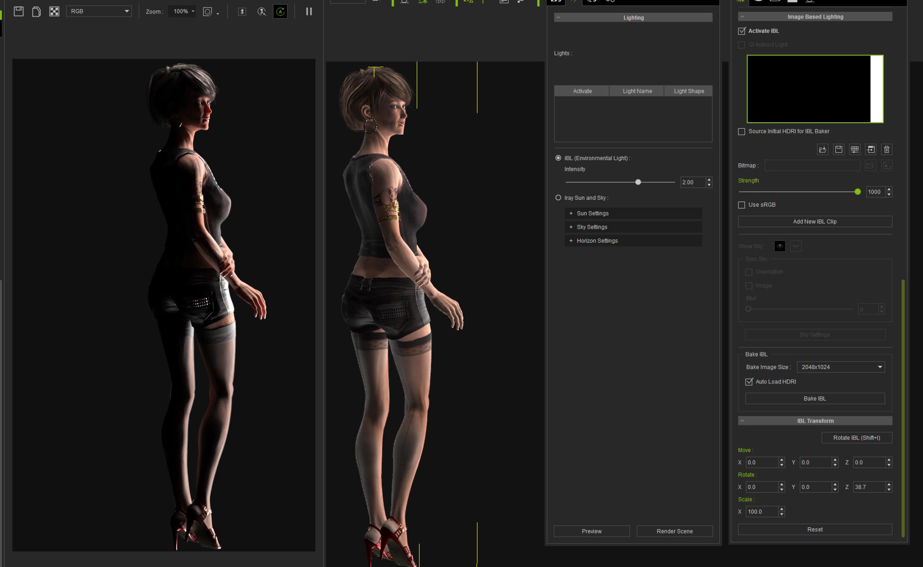This screenshot has width=923, height=567.
Task: Decrease Scale X with down stepper arrow
Action: (782, 514)
